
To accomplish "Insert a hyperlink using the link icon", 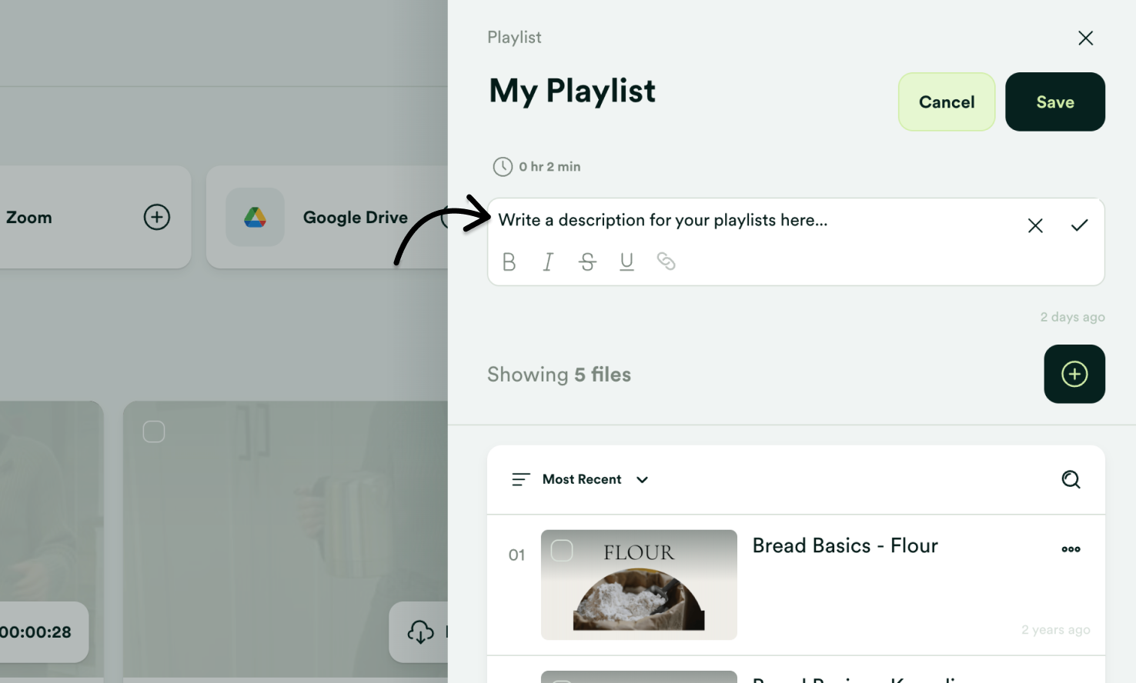I will 666,262.
